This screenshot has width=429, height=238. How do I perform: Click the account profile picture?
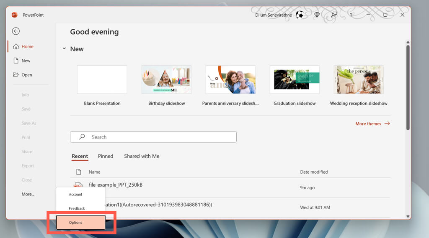(300, 15)
